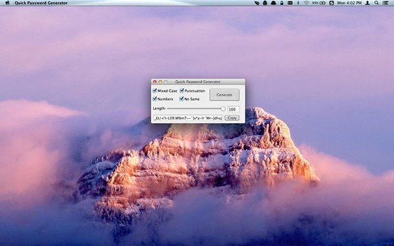The image size is (394, 246).
Task: Show the clock reading Mon 4:02 PM
Action: (x=349, y=3)
